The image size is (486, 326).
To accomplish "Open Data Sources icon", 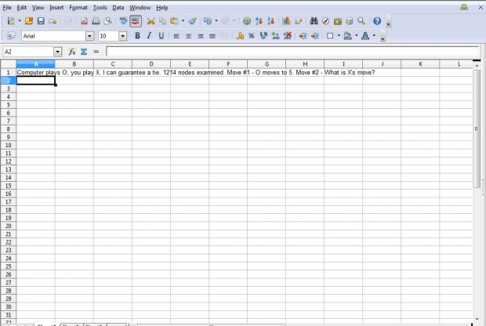I will [350, 21].
